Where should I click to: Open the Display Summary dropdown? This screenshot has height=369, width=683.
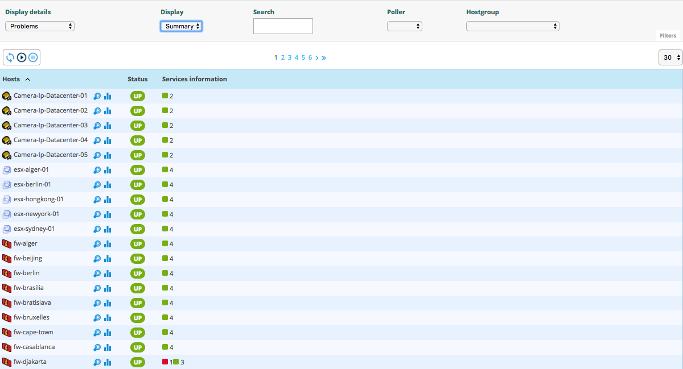click(181, 26)
